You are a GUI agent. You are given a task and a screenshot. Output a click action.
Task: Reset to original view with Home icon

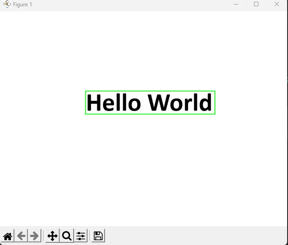8,236
